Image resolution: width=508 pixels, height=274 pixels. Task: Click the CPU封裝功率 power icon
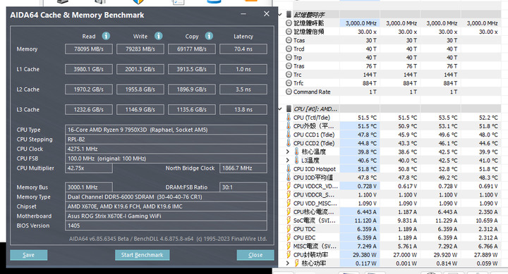[289, 254]
